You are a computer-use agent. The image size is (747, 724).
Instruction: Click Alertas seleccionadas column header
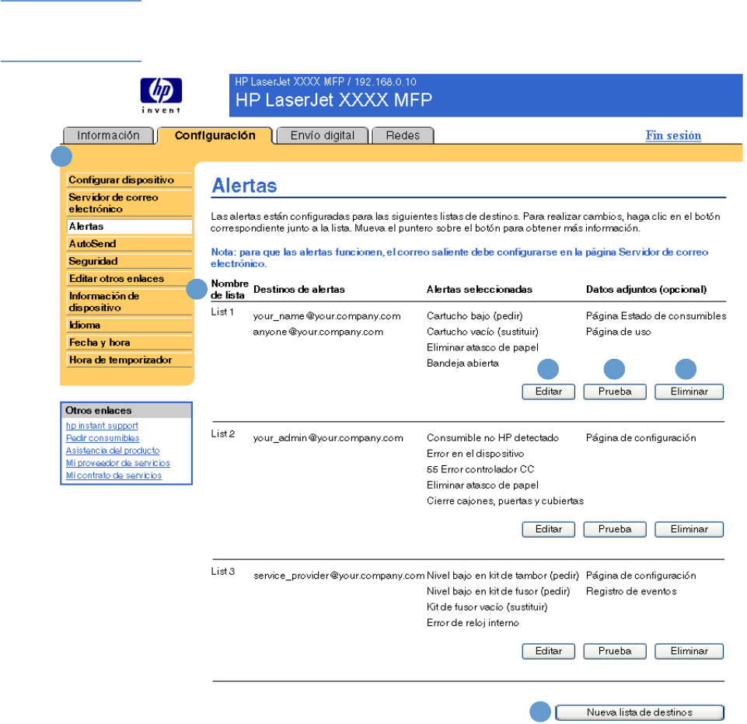tap(480, 290)
